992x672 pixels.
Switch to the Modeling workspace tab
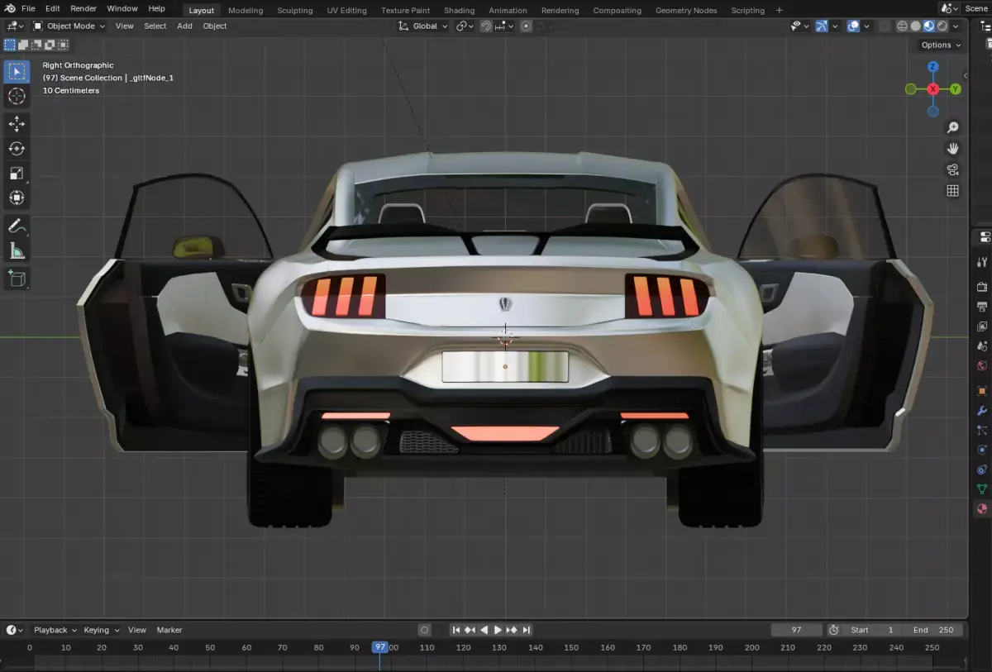246,11
